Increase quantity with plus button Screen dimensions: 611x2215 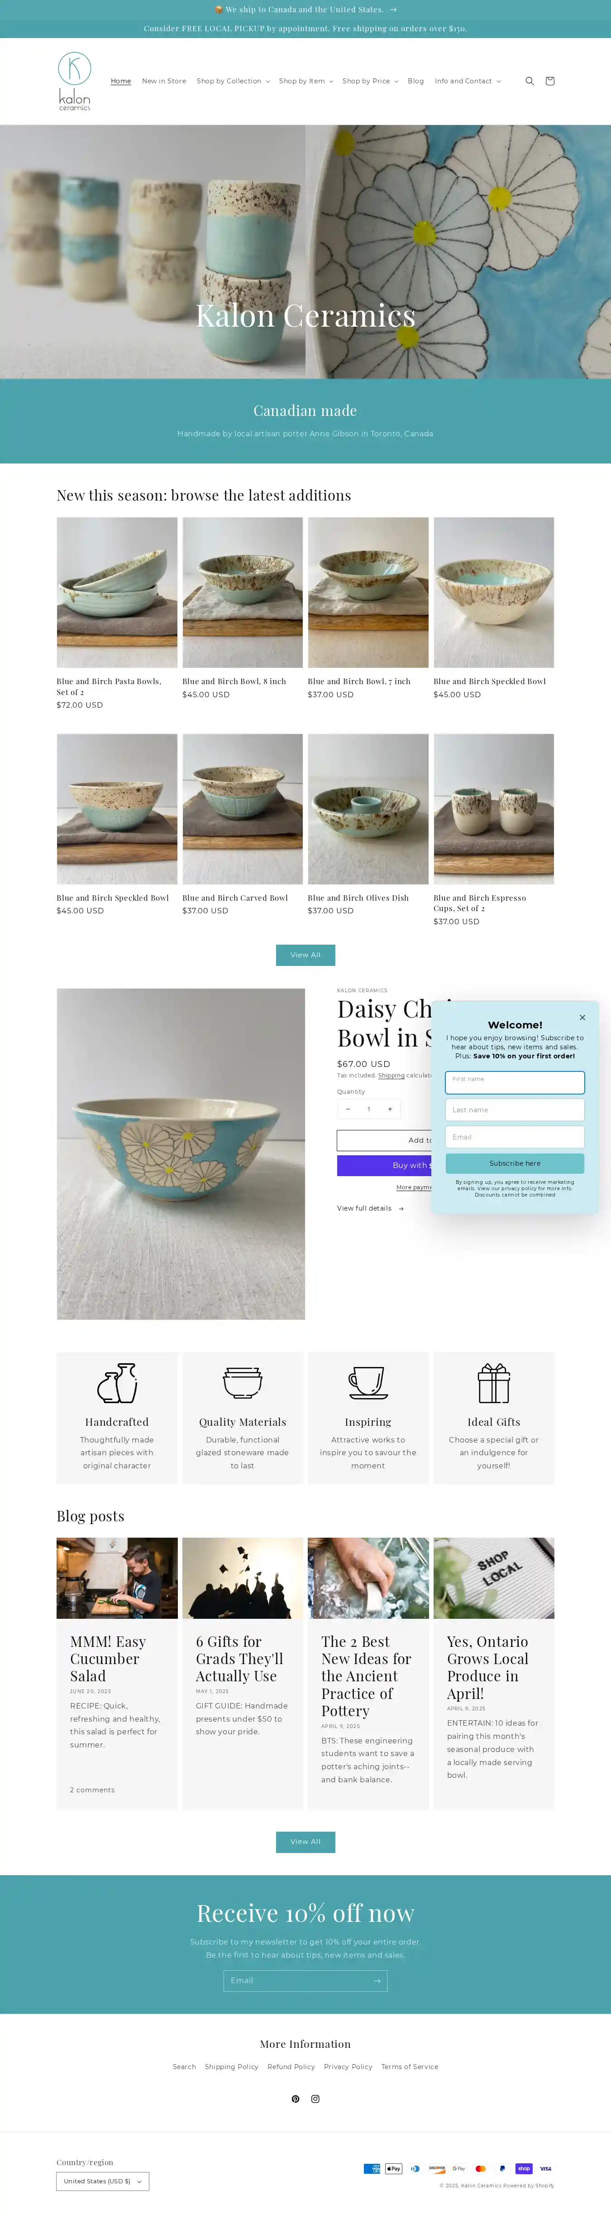[x=389, y=1109]
